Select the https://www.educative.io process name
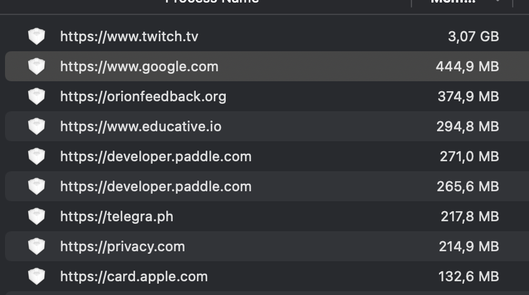Image resolution: width=529 pixels, height=295 pixels. click(x=141, y=126)
